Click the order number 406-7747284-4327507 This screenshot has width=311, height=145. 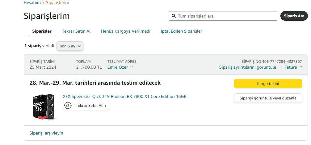tap(282, 62)
